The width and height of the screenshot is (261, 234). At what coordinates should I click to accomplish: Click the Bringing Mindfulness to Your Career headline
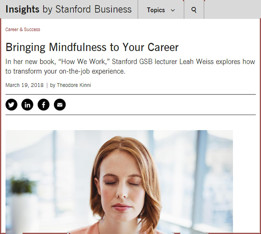point(92,47)
